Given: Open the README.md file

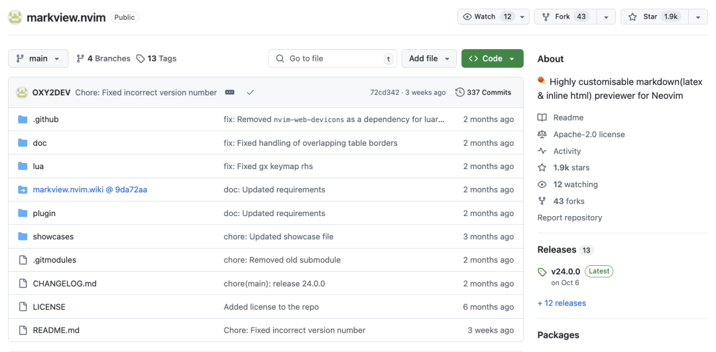Looking at the screenshot, I should (56, 330).
